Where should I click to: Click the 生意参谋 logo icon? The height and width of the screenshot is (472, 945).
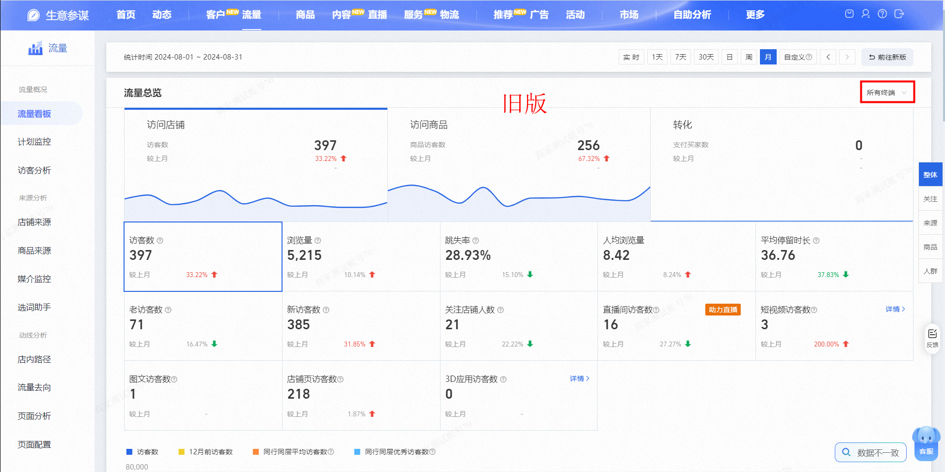tap(33, 15)
